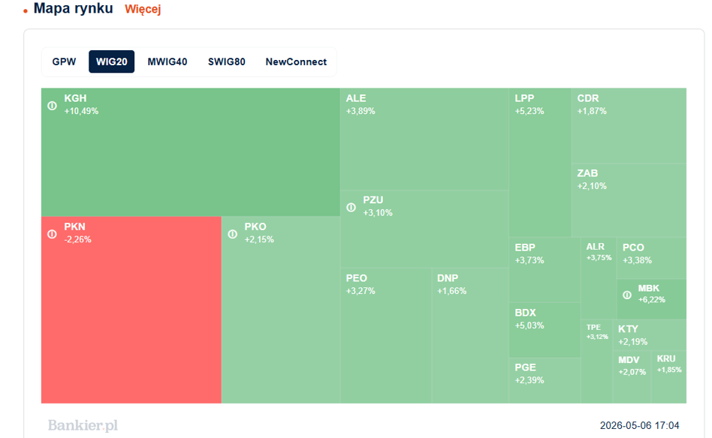
Task: Select the active WIG20 tab
Action: 112,61
